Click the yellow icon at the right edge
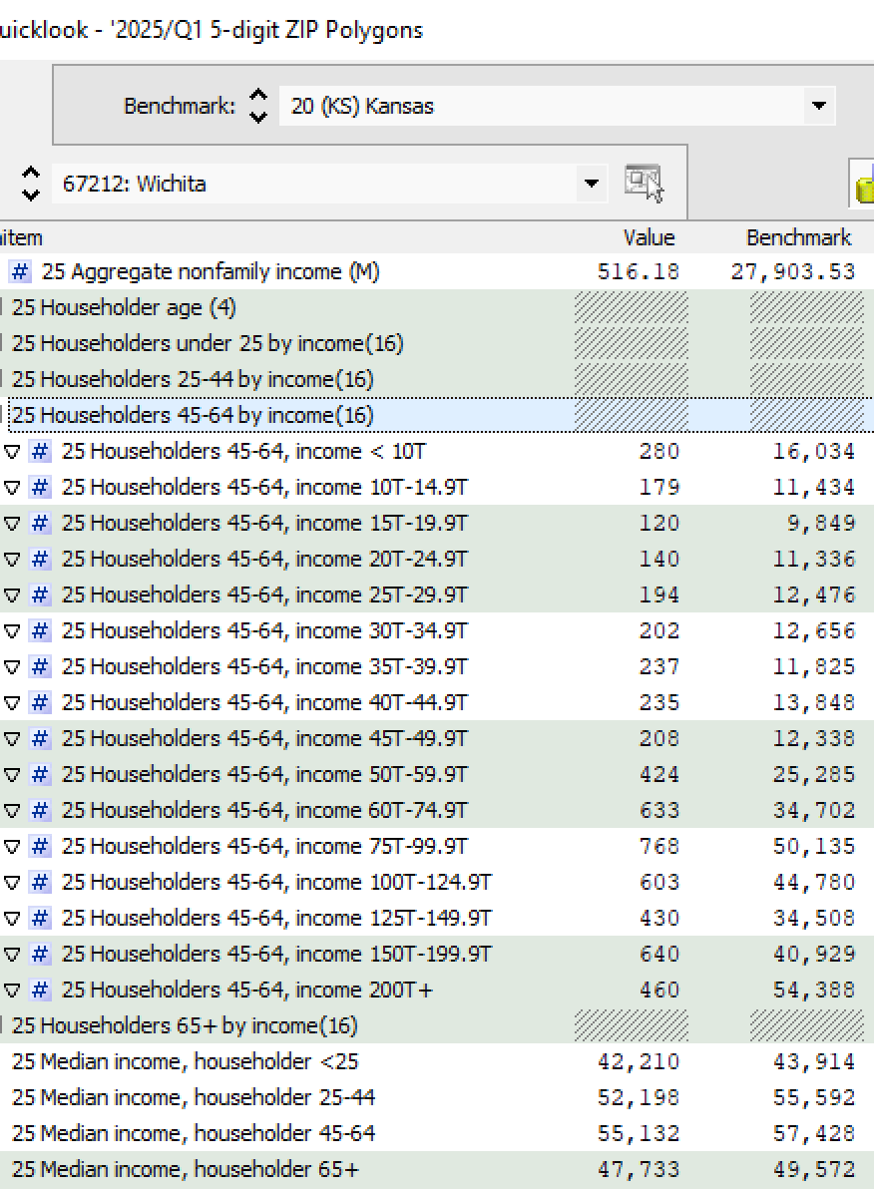This screenshot has width=874, height=1189. point(864,186)
